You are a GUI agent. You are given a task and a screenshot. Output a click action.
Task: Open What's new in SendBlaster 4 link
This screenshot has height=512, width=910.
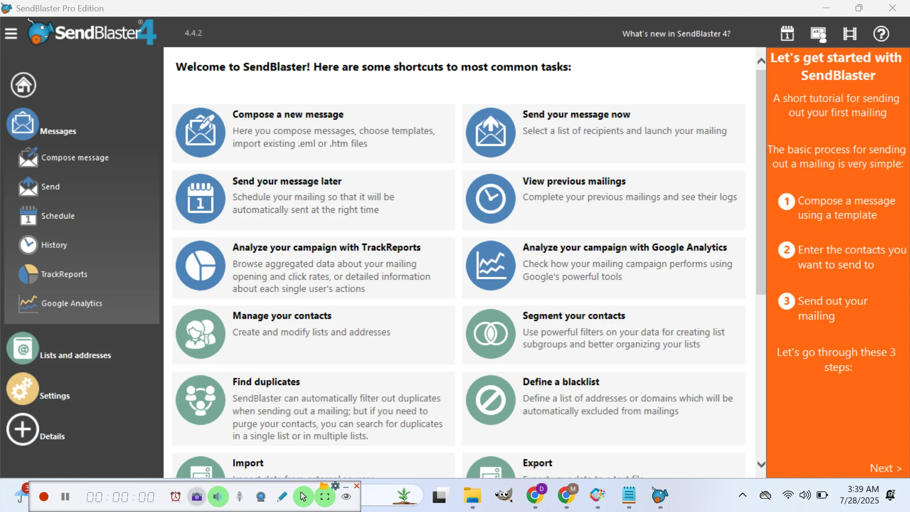(676, 34)
